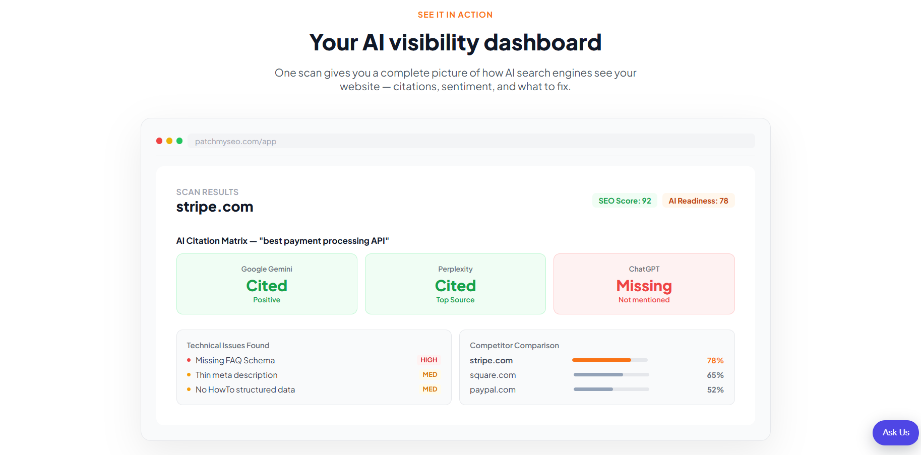Screen dimensions: 921x455
Task: Click the paypal.com progress bar
Action: point(611,389)
